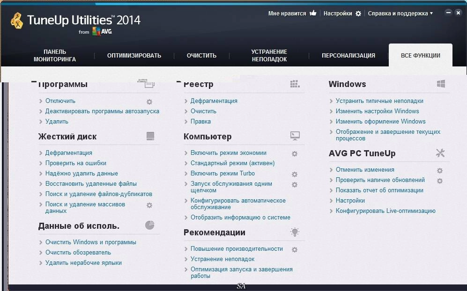467x291 pixels.
Task: Click gear next to Включить режим экономии
Action: click(295, 153)
